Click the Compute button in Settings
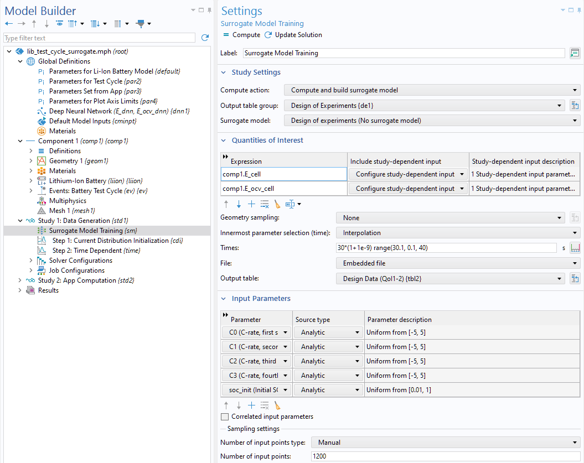 coord(241,35)
